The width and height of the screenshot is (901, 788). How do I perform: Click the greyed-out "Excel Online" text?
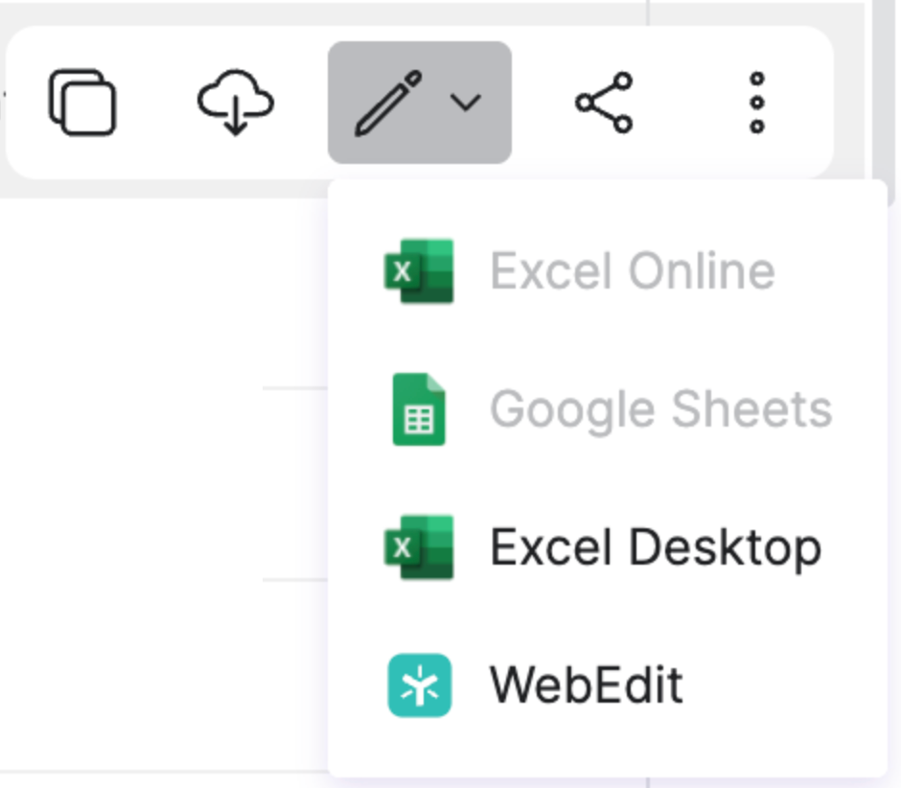pos(633,271)
